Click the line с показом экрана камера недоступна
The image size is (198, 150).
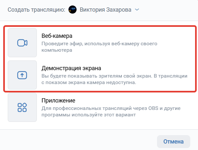coord(89,82)
